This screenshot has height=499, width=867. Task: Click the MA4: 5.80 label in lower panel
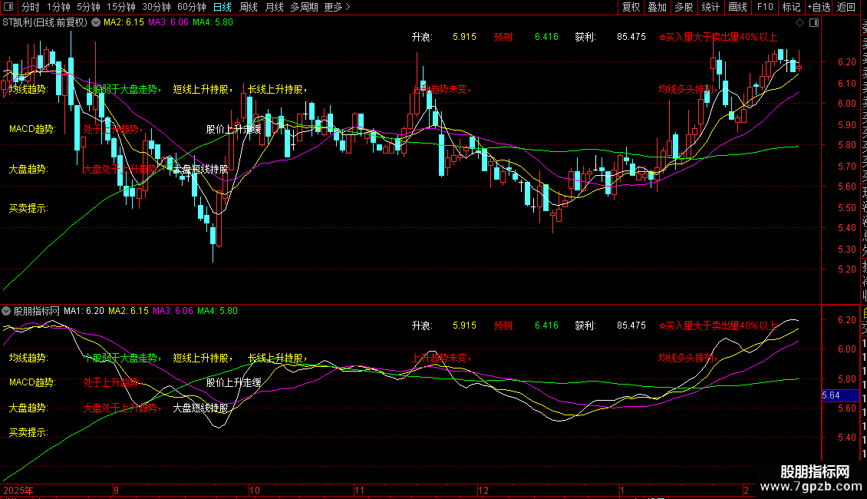[217, 311]
